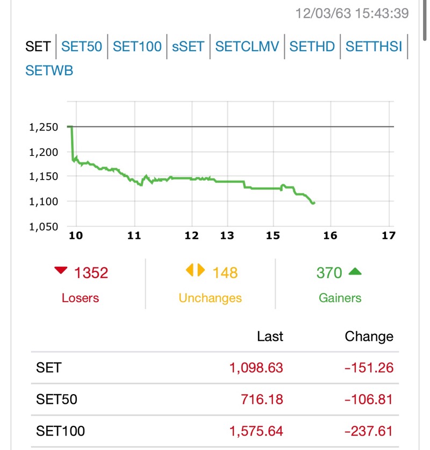Switch to the sSET tab
Viewport: 430px width, 450px height.
188,46
